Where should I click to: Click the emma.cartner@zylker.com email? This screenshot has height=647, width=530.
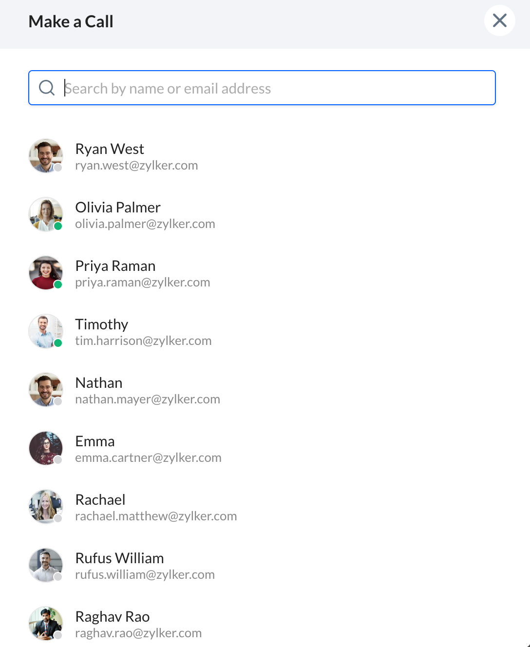[x=148, y=458]
